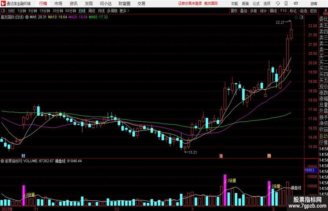Open the mobile phone icon

[286, 3]
